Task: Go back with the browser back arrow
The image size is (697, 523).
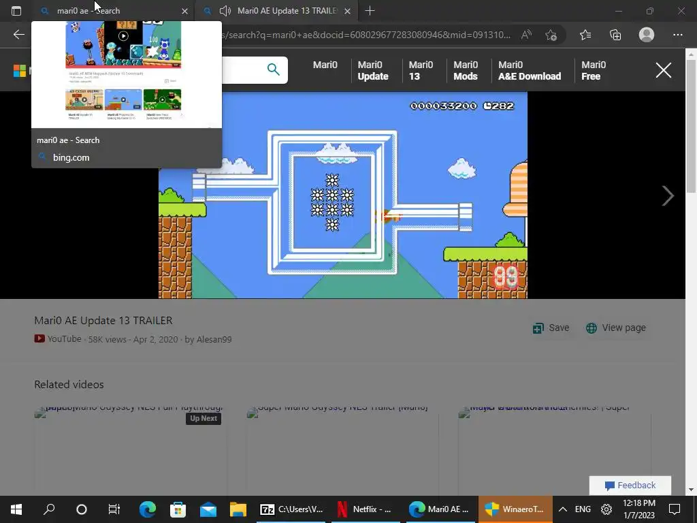Action: tap(18, 35)
